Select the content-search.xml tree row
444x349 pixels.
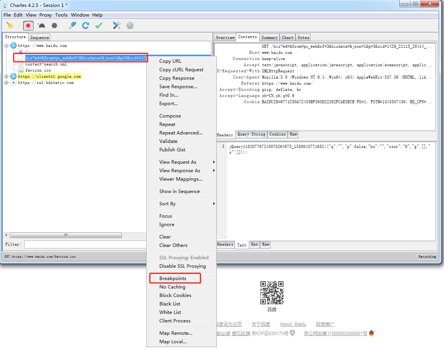[46, 64]
